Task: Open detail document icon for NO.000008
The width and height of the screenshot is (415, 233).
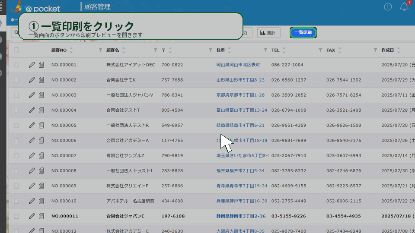Action: pyautogui.click(x=41, y=171)
